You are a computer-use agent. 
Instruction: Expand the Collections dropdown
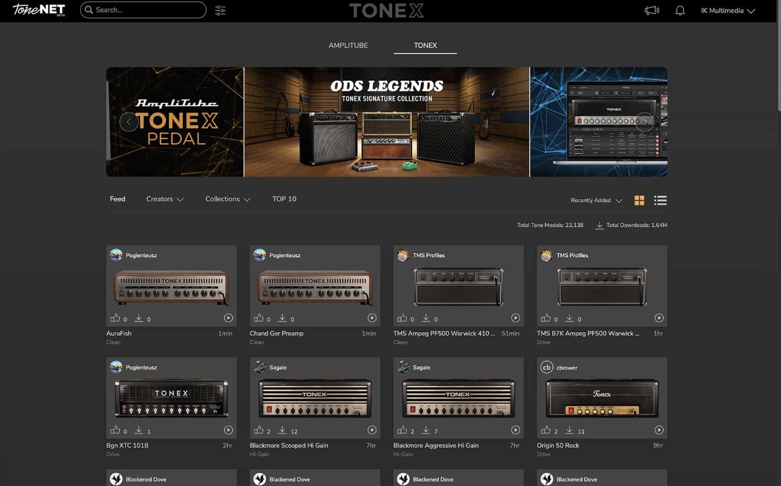click(x=228, y=199)
